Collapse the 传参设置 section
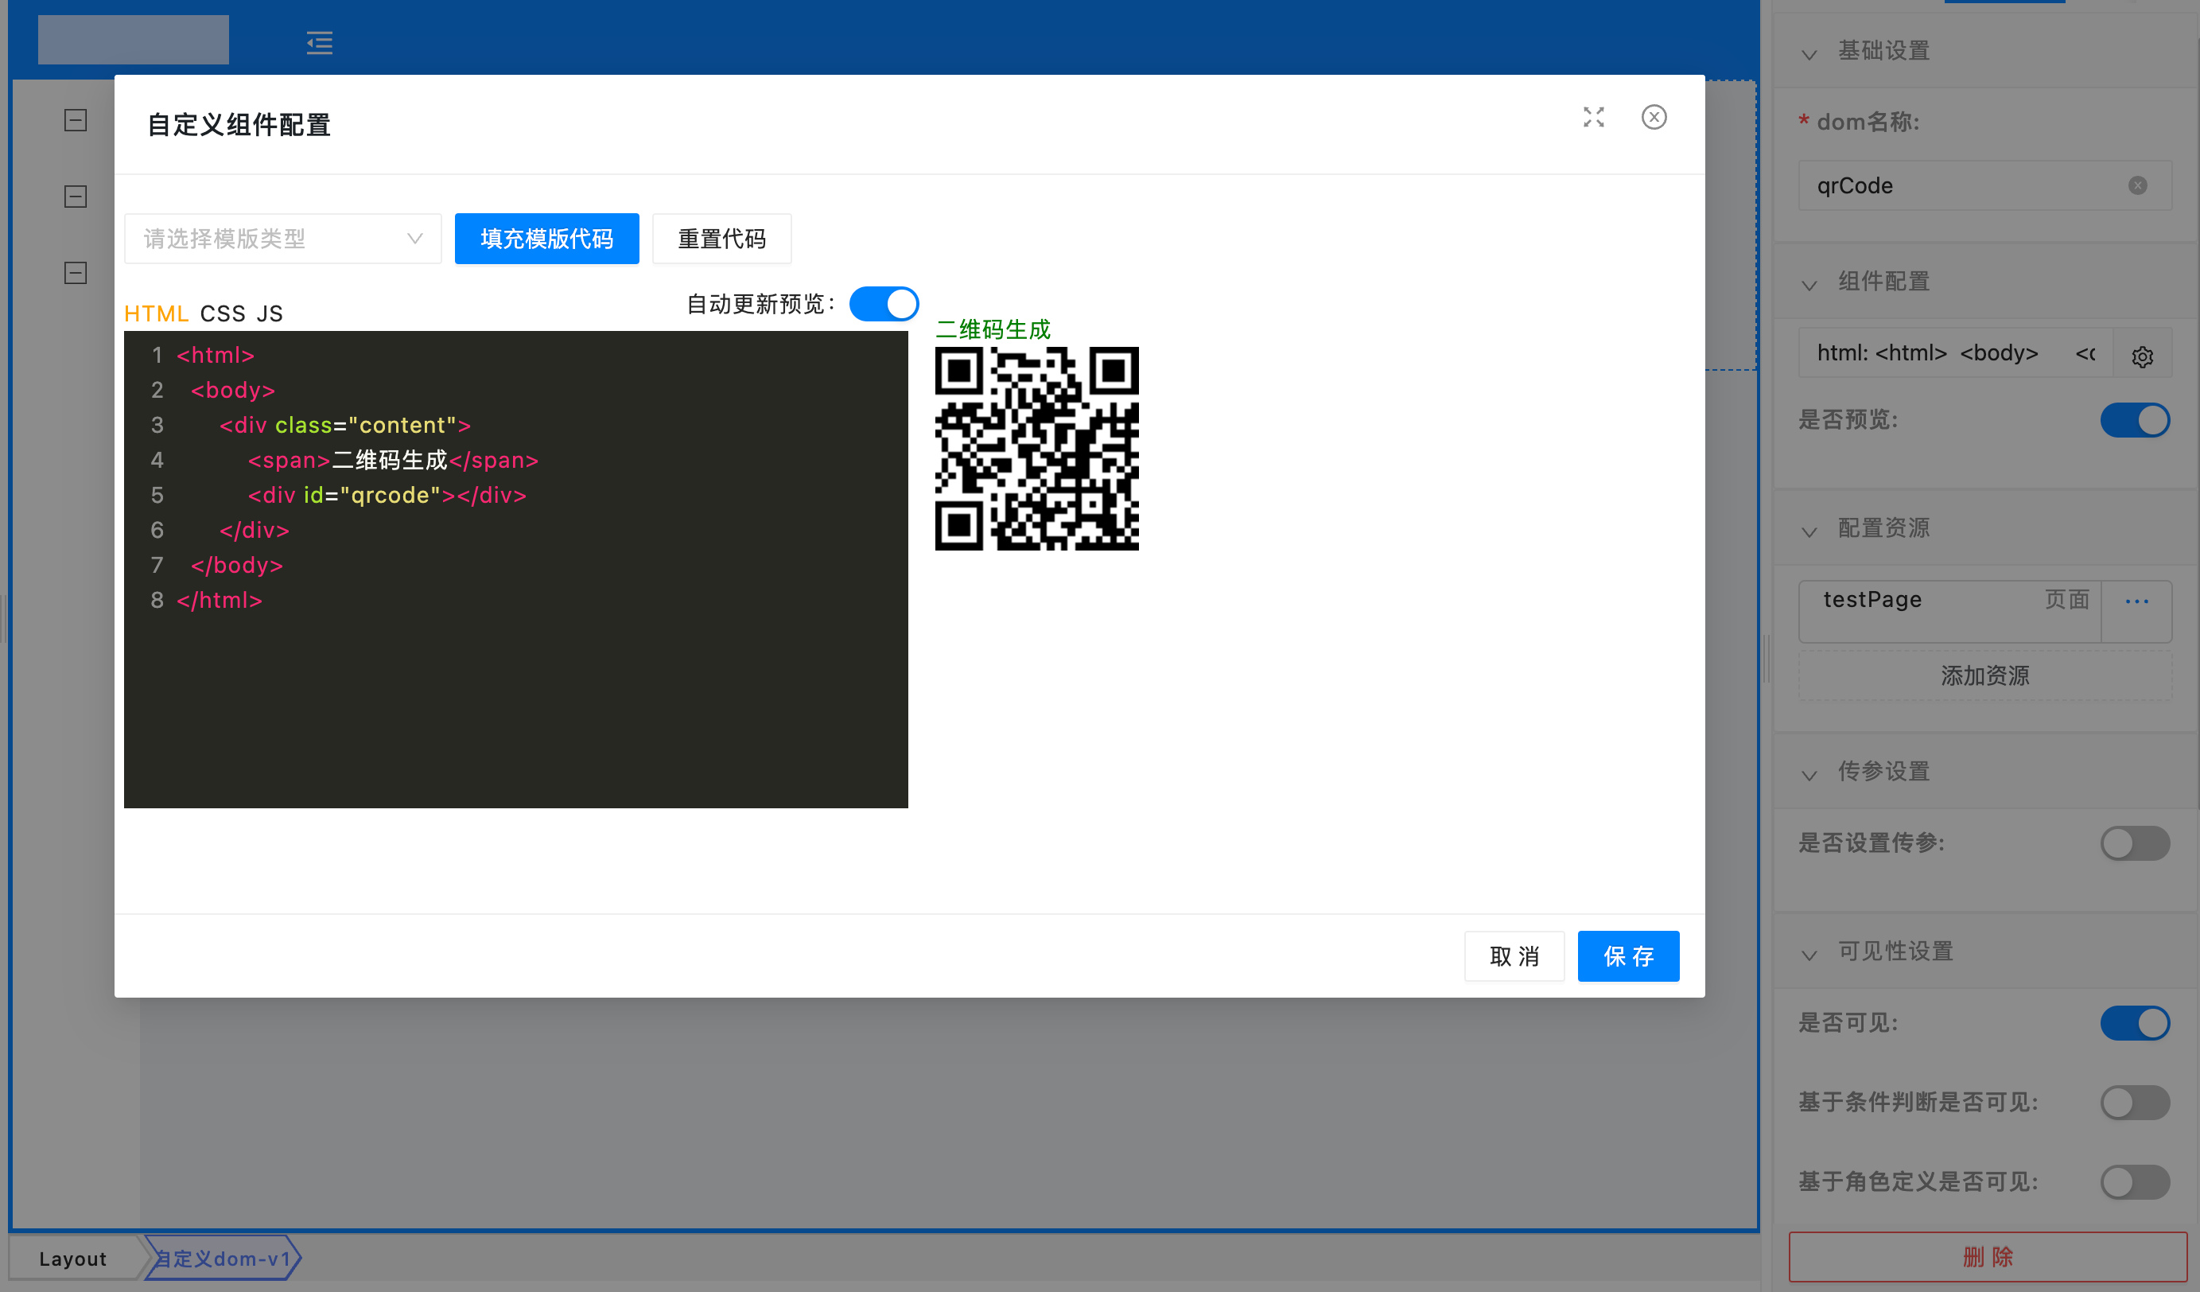2200x1292 pixels. [1809, 773]
